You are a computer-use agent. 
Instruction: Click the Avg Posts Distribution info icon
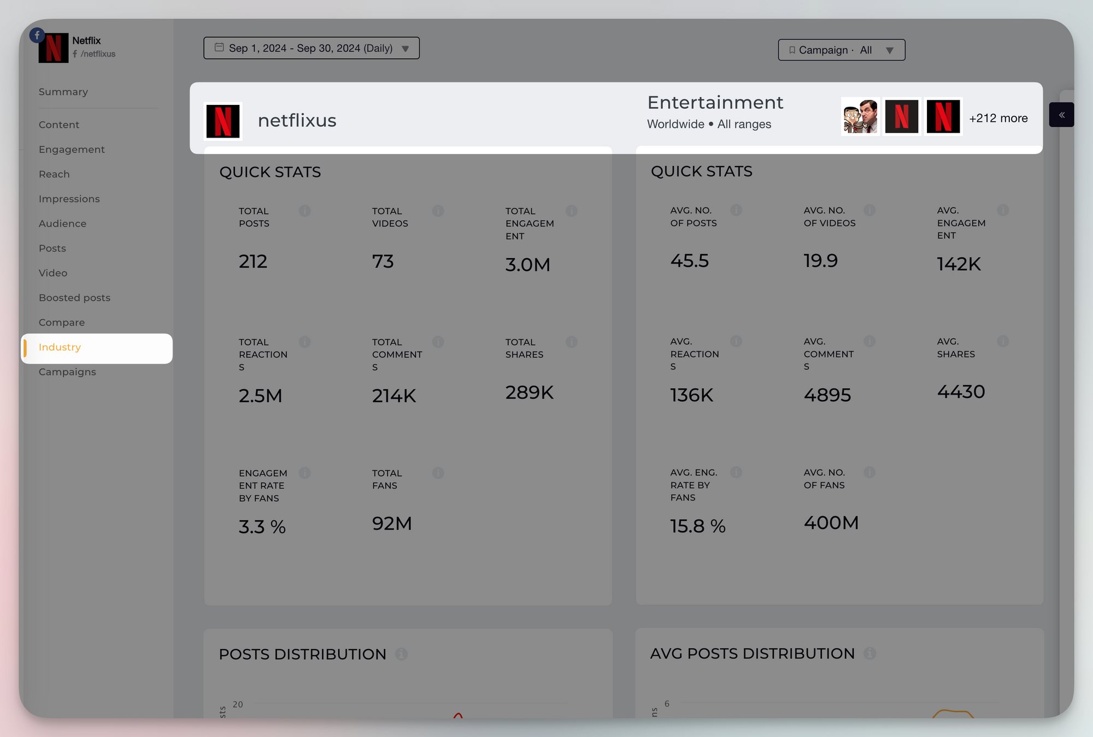[870, 653]
